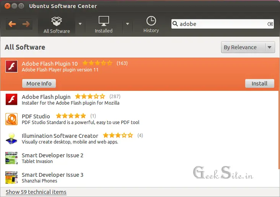Click the Smart Developer Issue 3 thumbnail
Screen dimensions: 280x197
(x=11, y=178)
